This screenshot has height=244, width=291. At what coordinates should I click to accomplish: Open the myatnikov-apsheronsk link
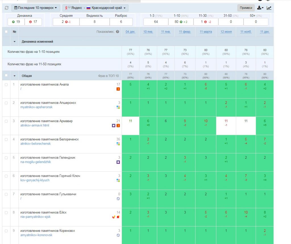(x=36, y=107)
